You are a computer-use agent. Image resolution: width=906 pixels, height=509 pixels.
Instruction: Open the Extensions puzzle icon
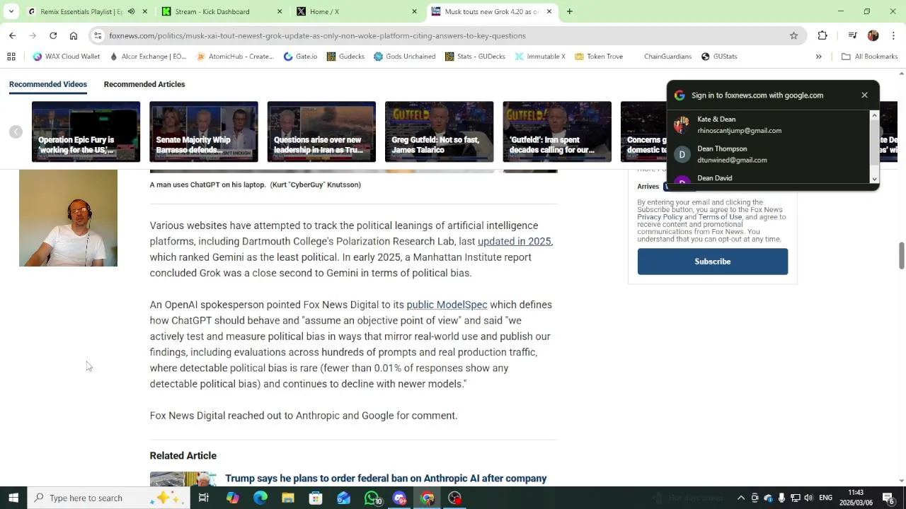pyautogui.click(x=822, y=35)
